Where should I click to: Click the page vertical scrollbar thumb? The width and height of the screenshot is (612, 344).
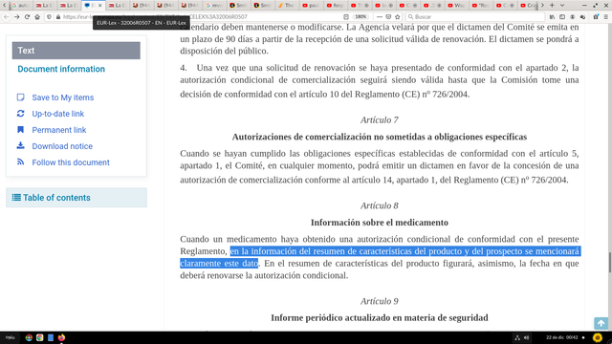610,263
